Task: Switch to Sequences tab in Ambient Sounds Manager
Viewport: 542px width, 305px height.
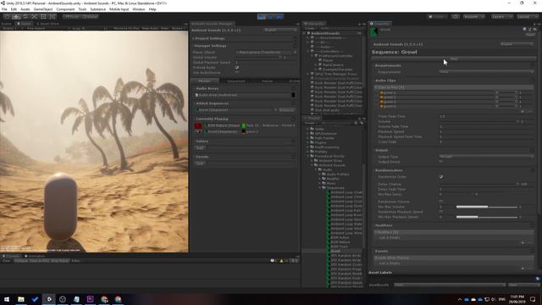Action: pyautogui.click(x=236, y=81)
